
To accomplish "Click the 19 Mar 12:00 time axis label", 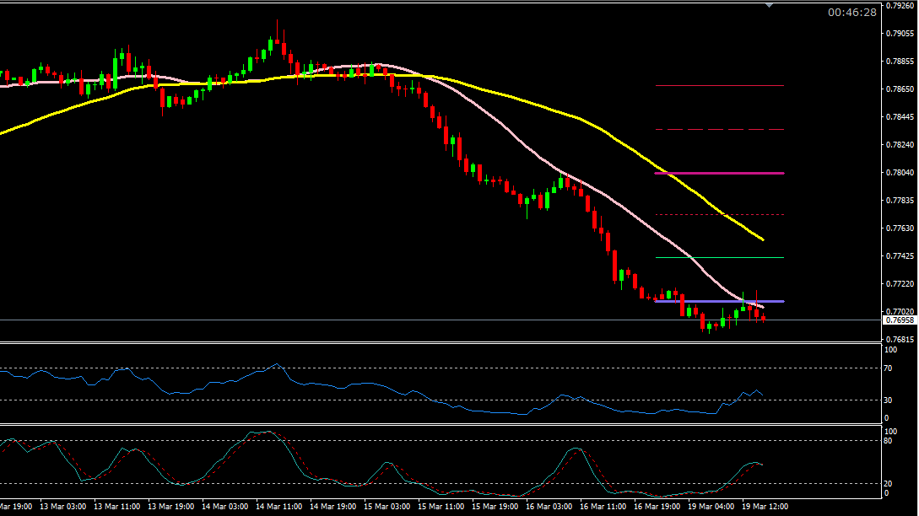I will coord(766,507).
